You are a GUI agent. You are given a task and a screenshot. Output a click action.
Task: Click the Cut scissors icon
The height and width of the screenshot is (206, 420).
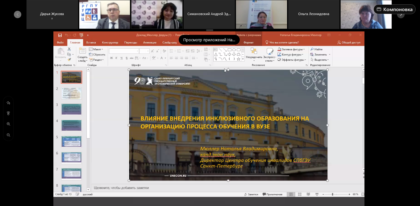click(x=69, y=49)
